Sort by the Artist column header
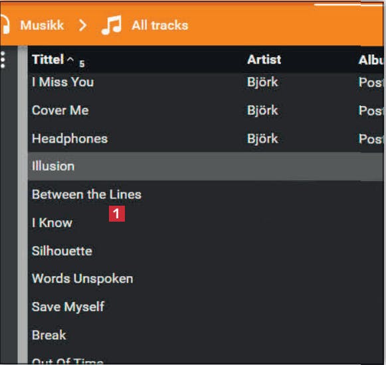This screenshot has width=386, height=365. [x=264, y=60]
